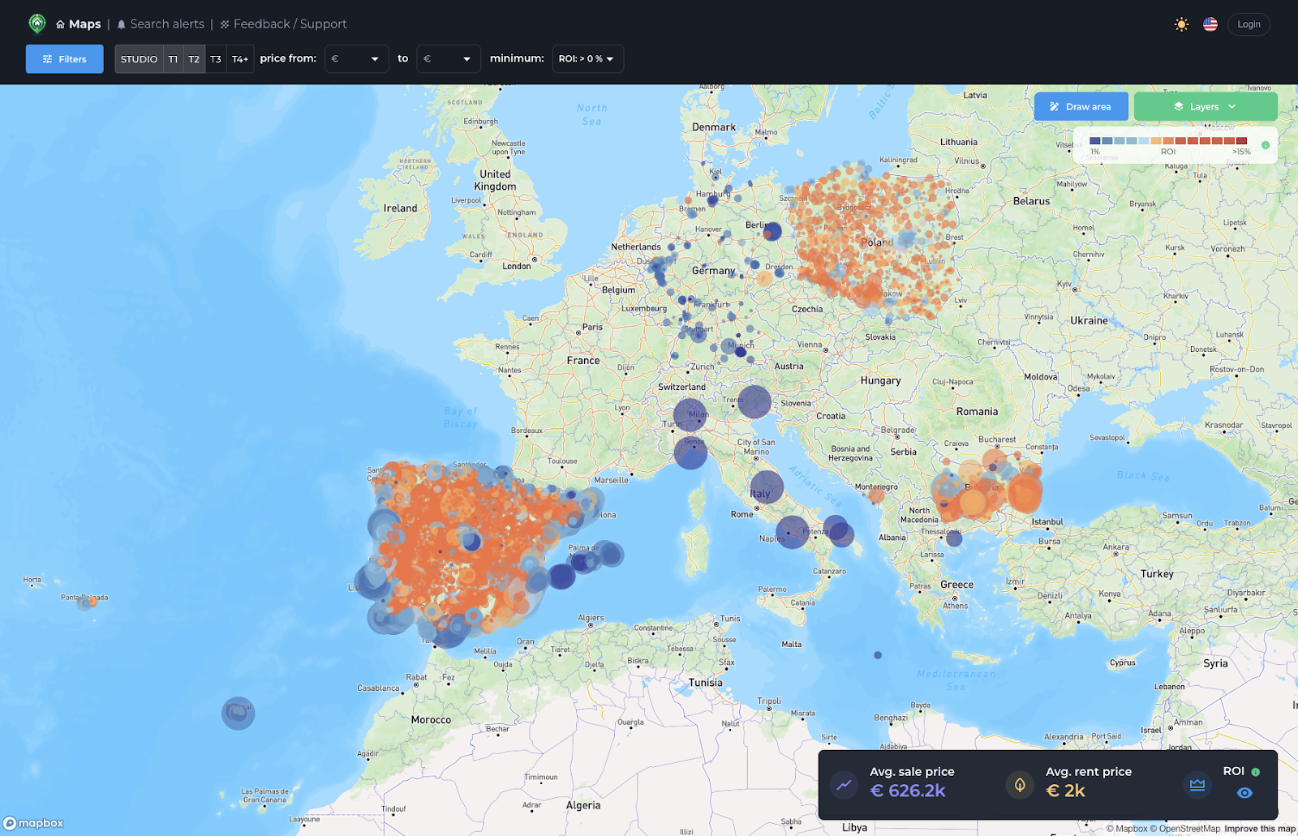1298x836 pixels.
Task: Click the large orange cluster near Istanbul
Action: coord(1025,493)
